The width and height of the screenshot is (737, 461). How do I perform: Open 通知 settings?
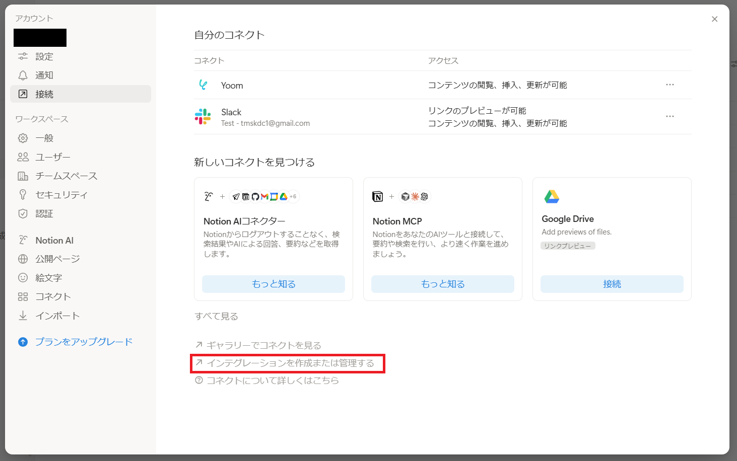[81, 75]
